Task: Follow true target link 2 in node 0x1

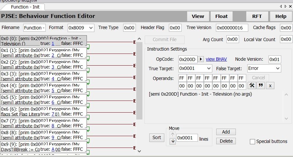Action: (53, 55)
